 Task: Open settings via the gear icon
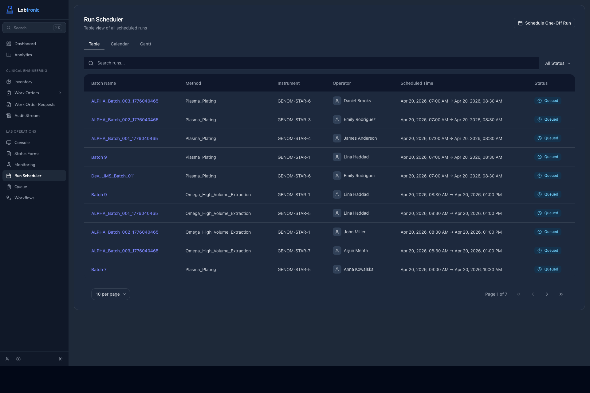pyautogui.click(x=18, y=359)
